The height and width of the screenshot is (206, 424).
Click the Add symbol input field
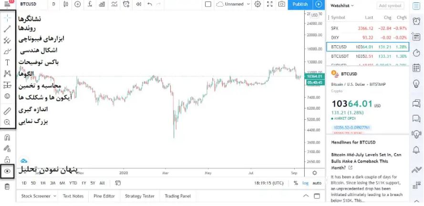(390, 5)
